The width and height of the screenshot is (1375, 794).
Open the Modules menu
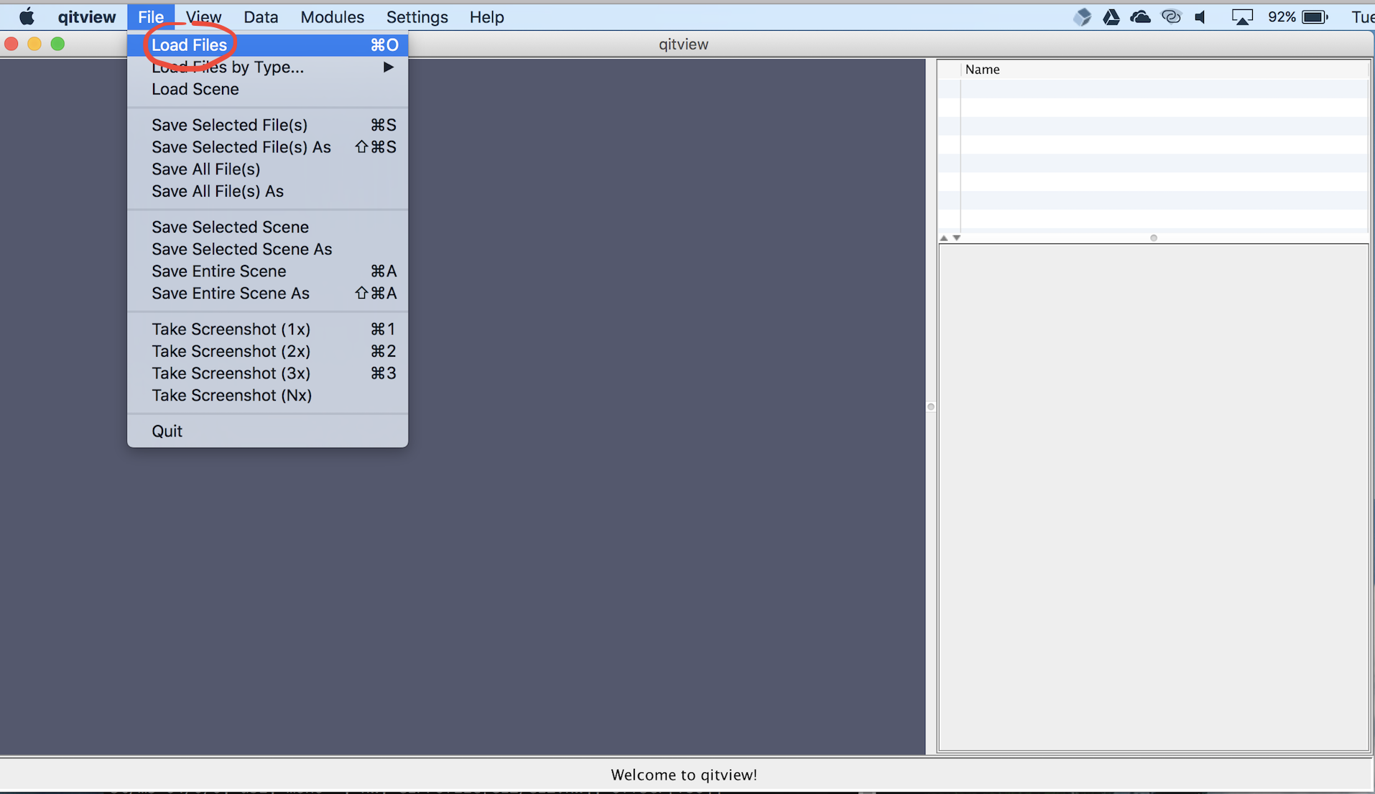pos(332,17)
